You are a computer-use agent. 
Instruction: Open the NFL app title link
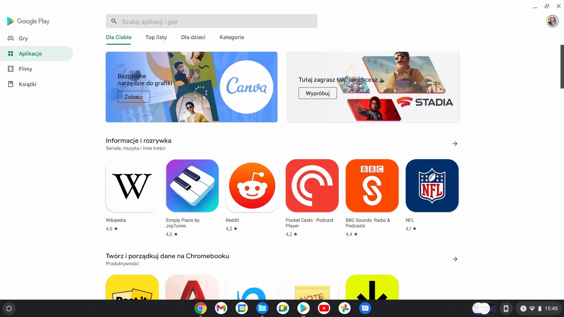pos(410,220)
